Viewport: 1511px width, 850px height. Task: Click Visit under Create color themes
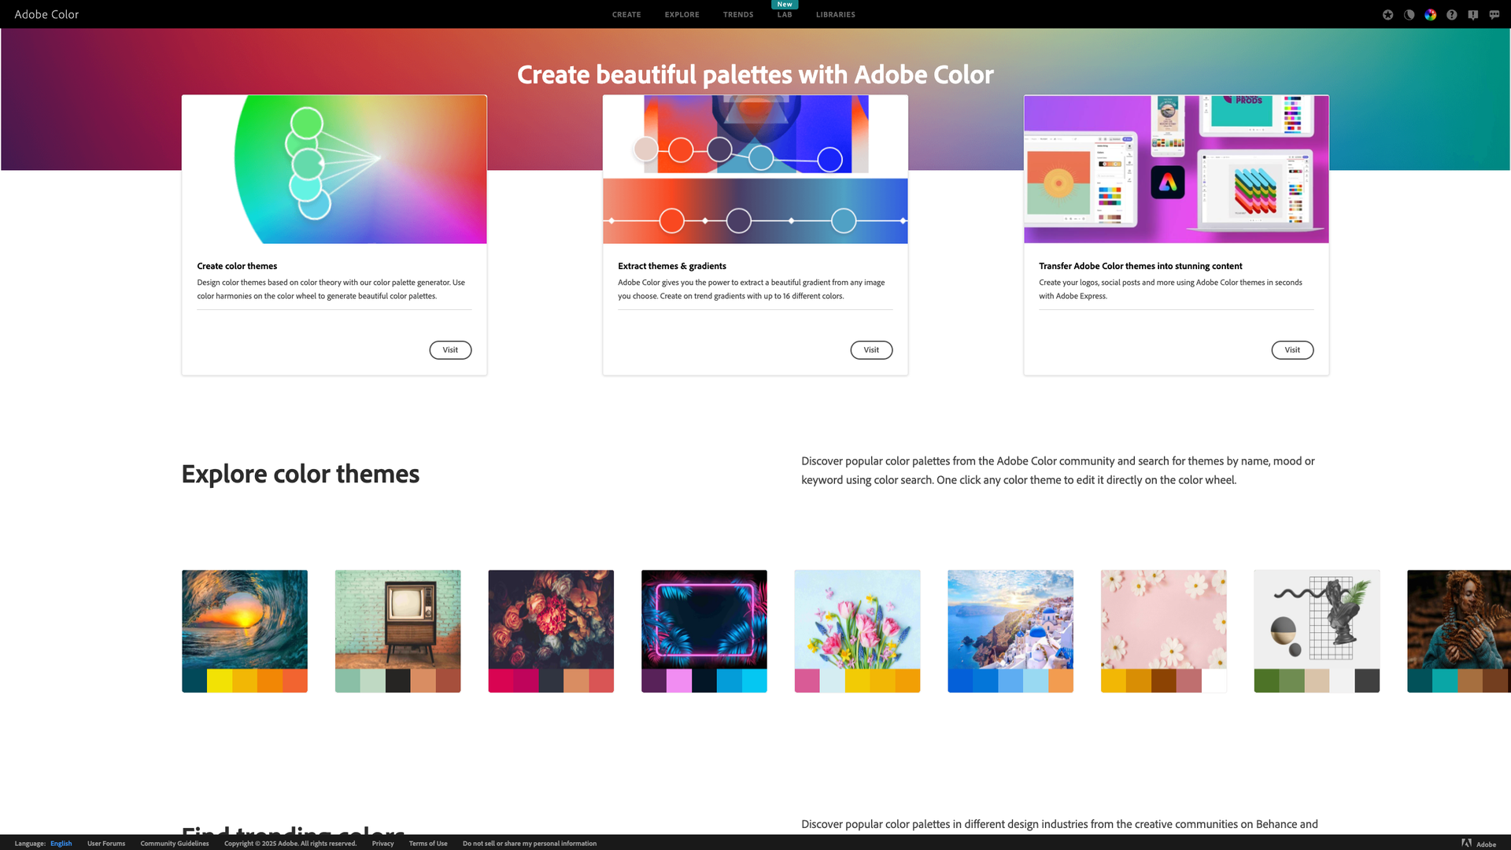(449, 349)
